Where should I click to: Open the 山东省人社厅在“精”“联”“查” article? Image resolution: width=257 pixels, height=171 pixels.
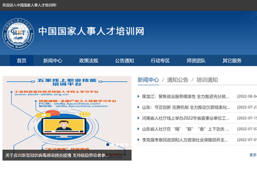coord(185,129)
